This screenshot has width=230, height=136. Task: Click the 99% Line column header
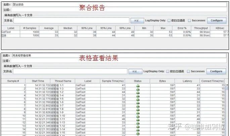(x=125, y=28)
